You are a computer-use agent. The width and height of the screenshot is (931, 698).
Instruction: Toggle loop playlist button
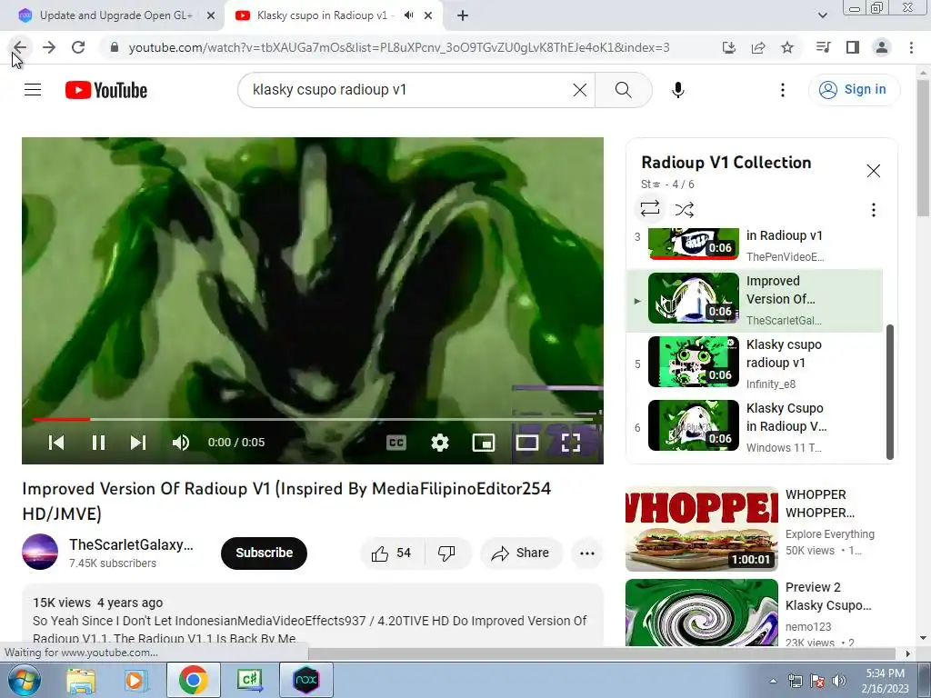(x=650, y=209)
